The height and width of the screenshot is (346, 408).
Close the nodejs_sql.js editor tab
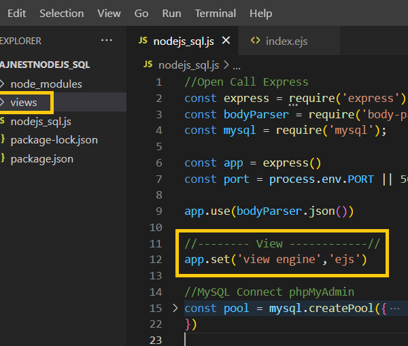[x=226, y=41]
